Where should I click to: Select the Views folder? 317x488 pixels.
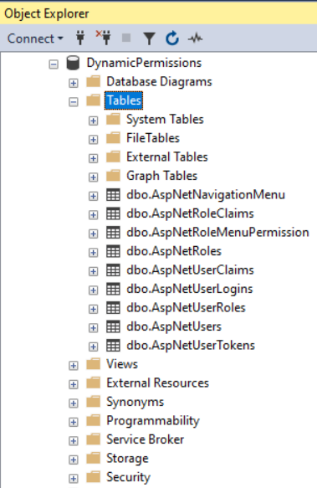(122, 364)
